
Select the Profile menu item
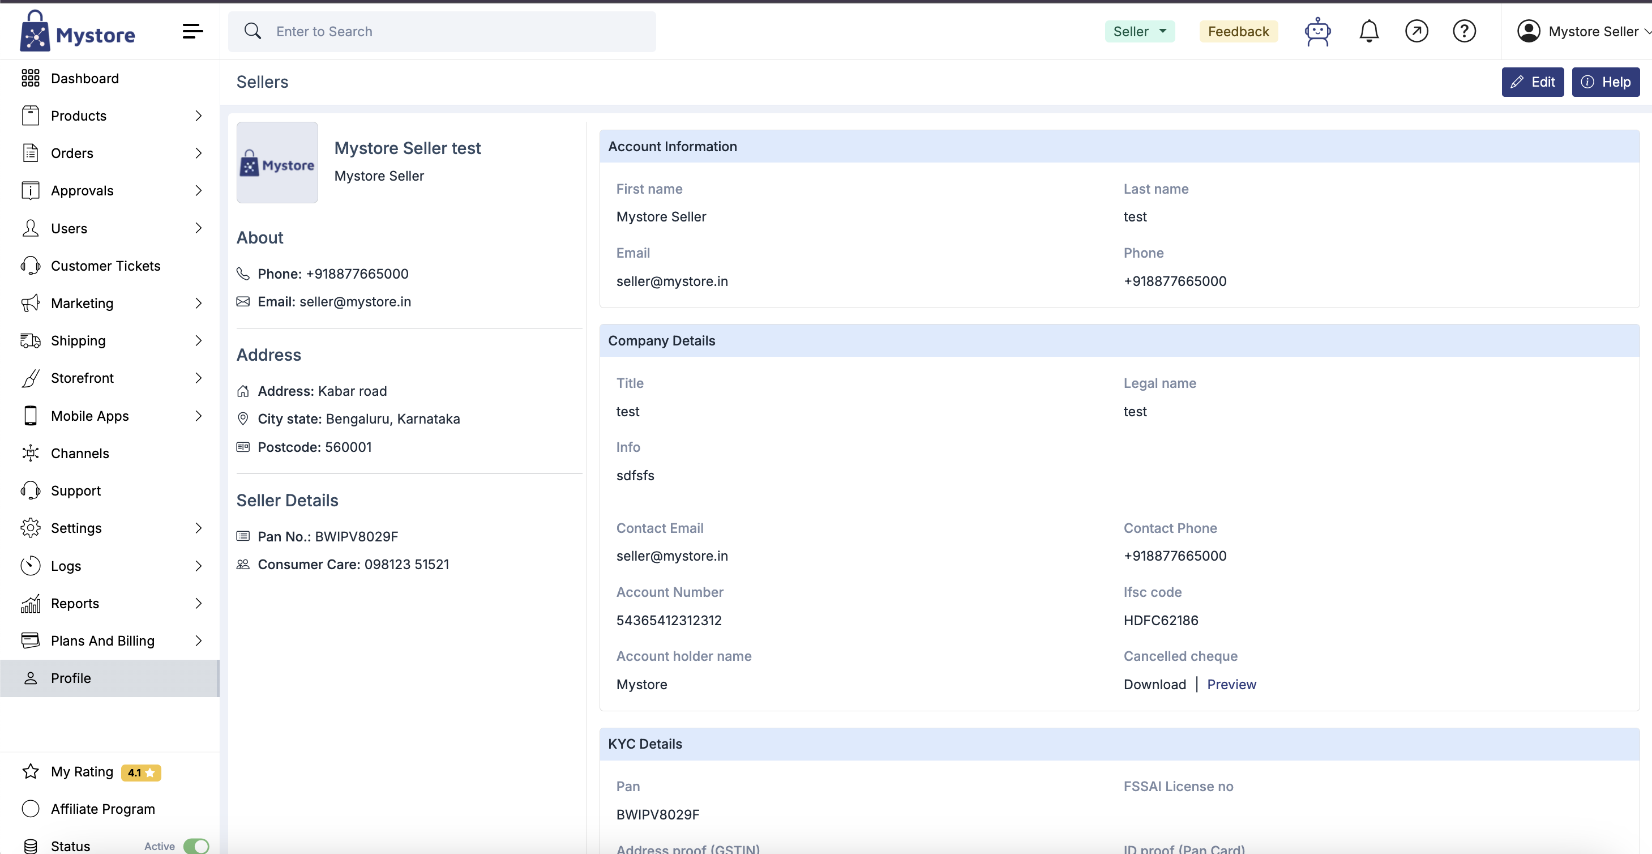tap(110, 678)
